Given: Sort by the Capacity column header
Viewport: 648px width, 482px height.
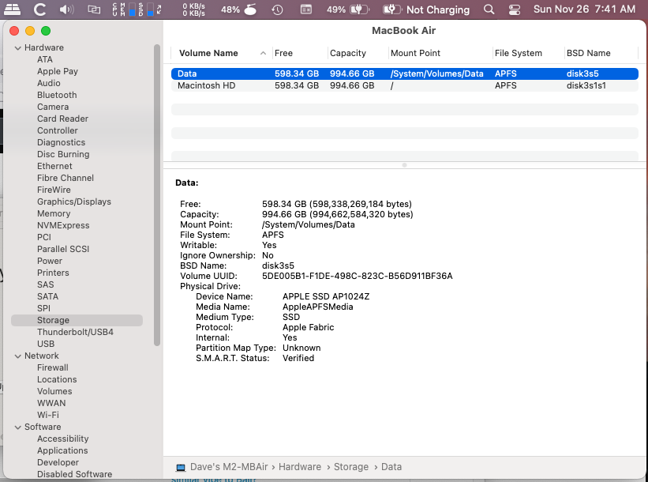Looking at the screenshot, I should [x=358, y=53].
